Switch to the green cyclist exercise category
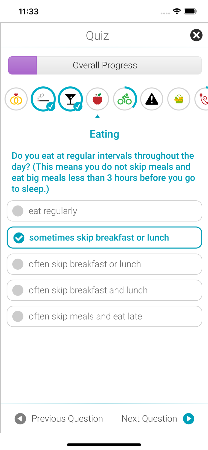The height and width of the screenshot is (450, 208). point(125,99)
